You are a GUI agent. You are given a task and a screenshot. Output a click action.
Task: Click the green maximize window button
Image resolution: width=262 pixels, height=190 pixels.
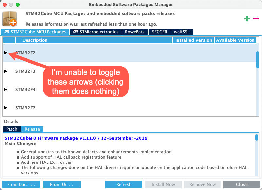(18, 5)
